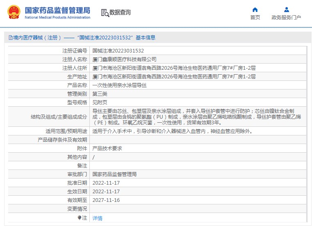Open the 详情 link
312x229 pixels.
tap(97, 218)
